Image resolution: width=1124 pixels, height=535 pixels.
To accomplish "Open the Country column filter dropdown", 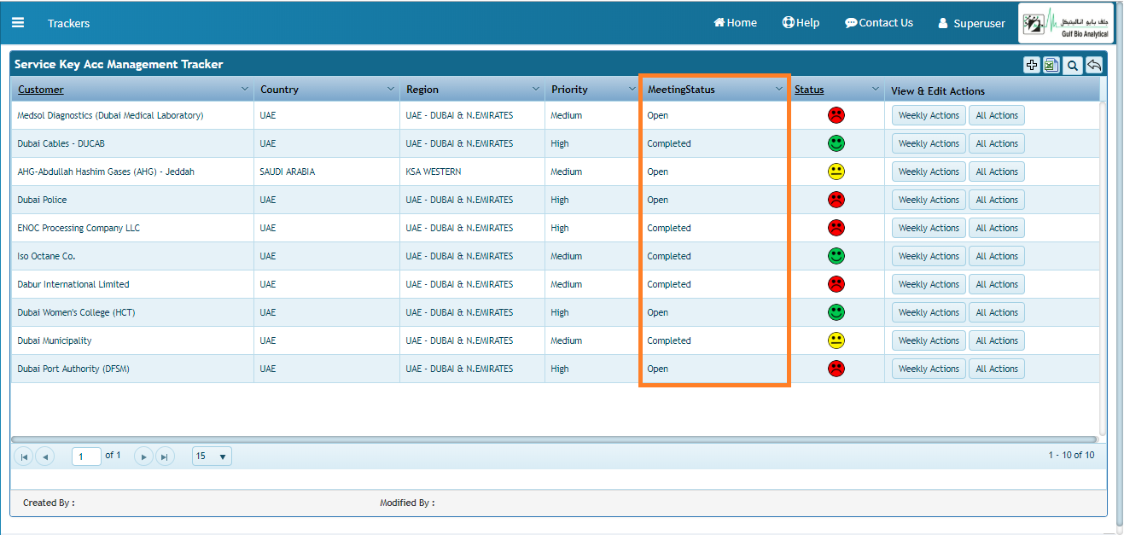I will 391,89.
